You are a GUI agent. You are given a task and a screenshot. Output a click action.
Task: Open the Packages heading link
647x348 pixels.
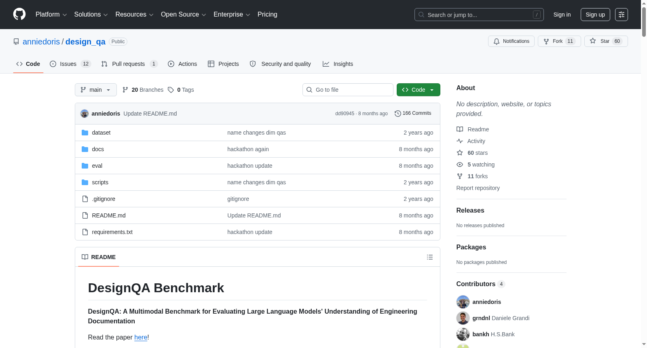click(471, 247)
